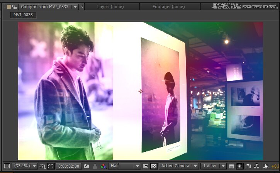Viewport: 280px width, 173px height.
Task: Click the layer anchor point marker in viewer
Action: pos(141,92)
